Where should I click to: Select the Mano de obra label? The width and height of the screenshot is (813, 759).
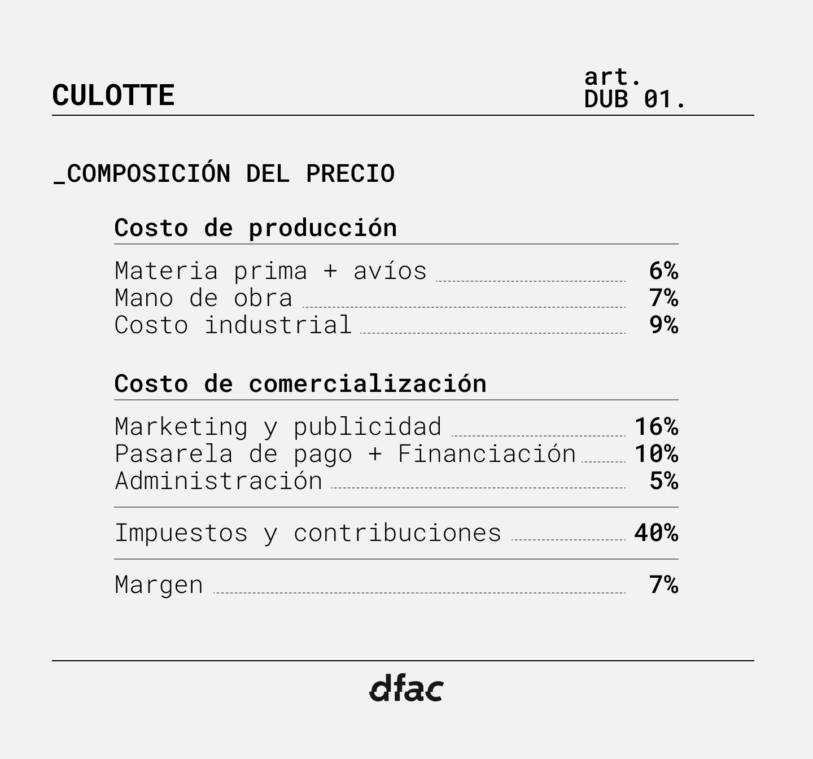(203, 298)
